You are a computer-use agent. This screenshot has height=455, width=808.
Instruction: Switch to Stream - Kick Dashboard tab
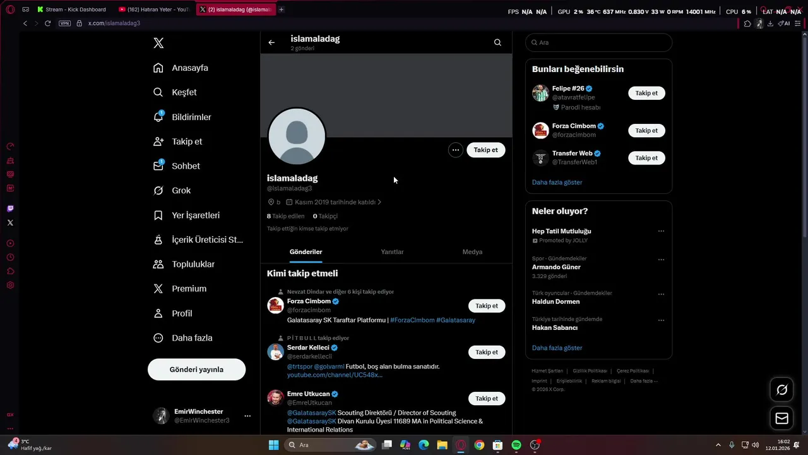[72, 9]
